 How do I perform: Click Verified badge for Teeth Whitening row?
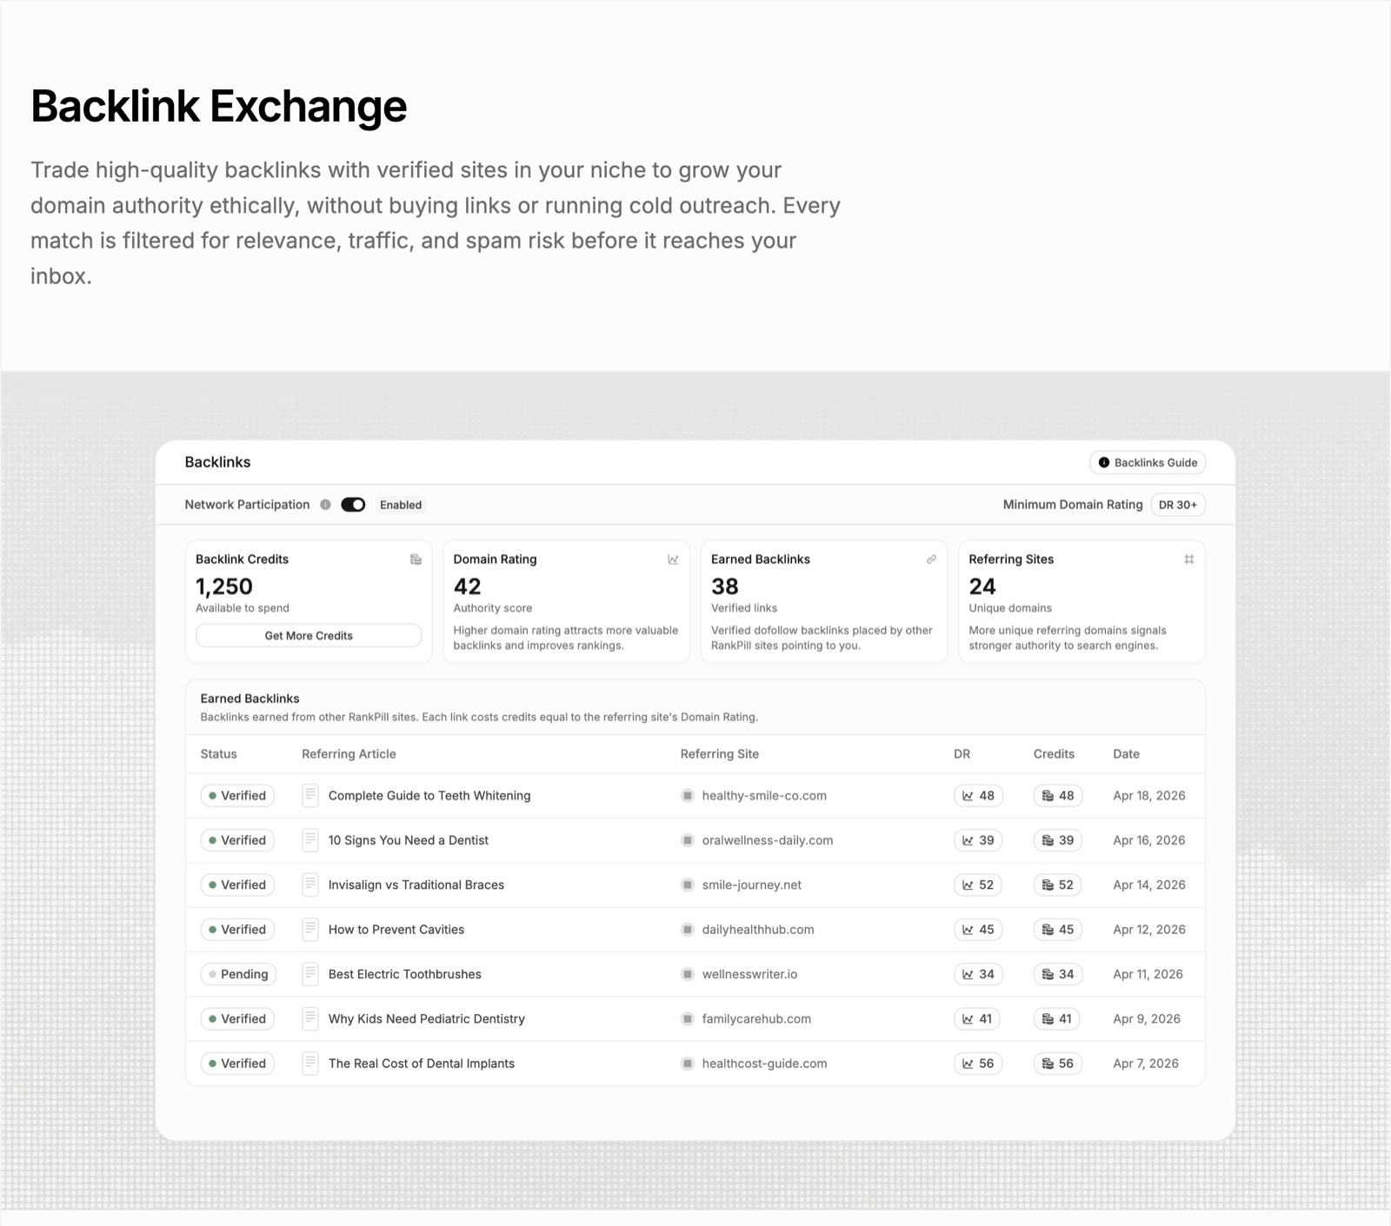[237, 796]
